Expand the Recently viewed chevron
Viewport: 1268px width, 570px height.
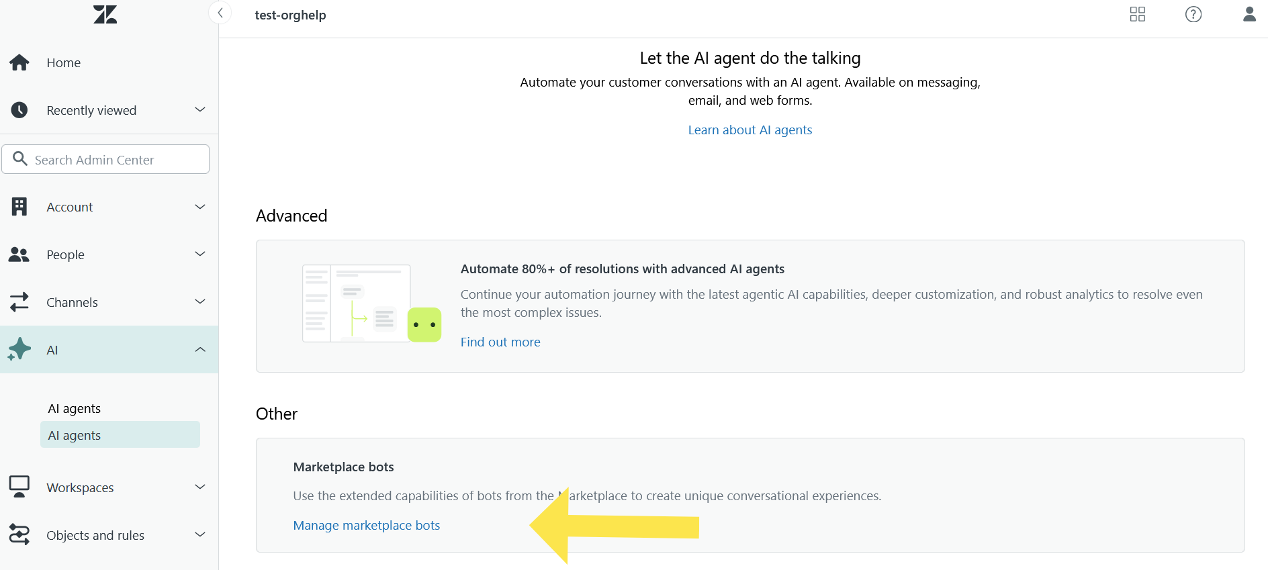click(199, 109)
